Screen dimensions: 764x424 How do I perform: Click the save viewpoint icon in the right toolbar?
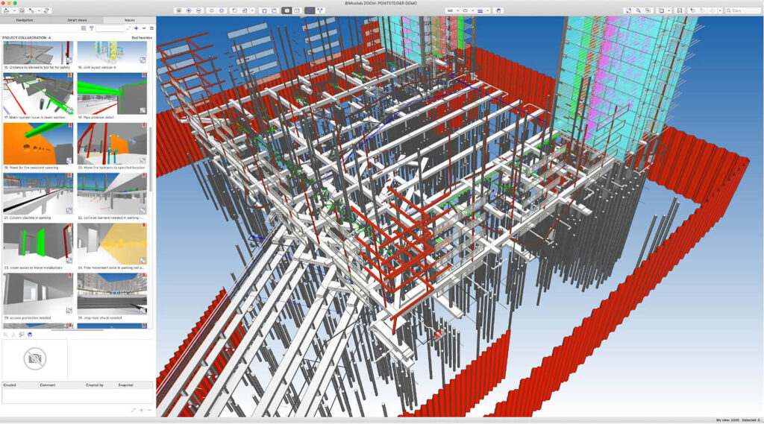(x=680, y=10)
